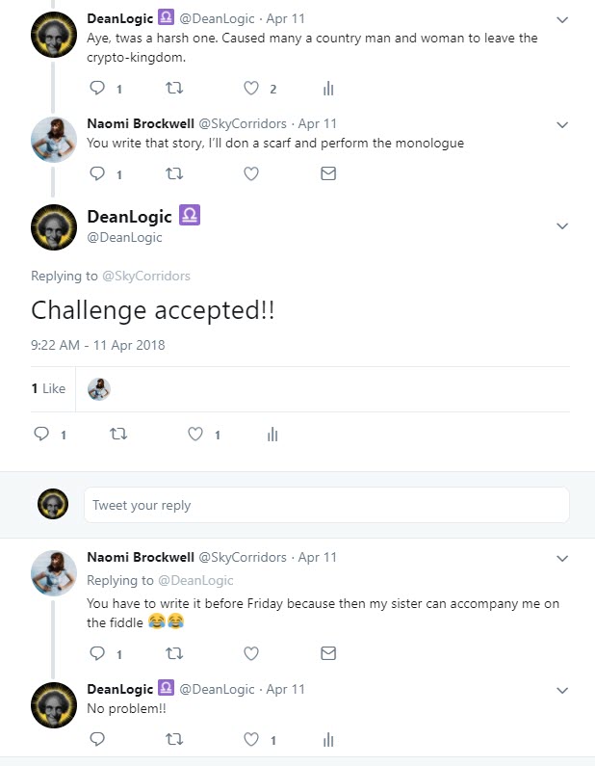View the profile picture of the user who liked
The height and width of the screenshot is (766, 595).
98,388
